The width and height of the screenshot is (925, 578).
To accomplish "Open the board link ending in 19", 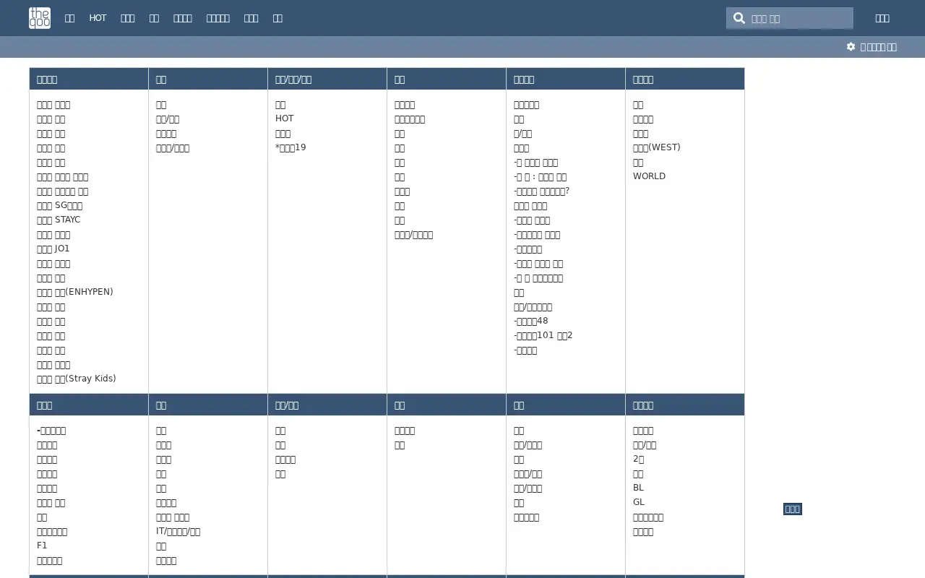I will 291,147.
